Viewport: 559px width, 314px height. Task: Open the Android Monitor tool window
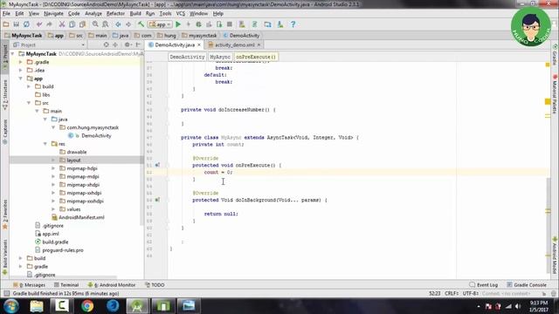[112, 285]
